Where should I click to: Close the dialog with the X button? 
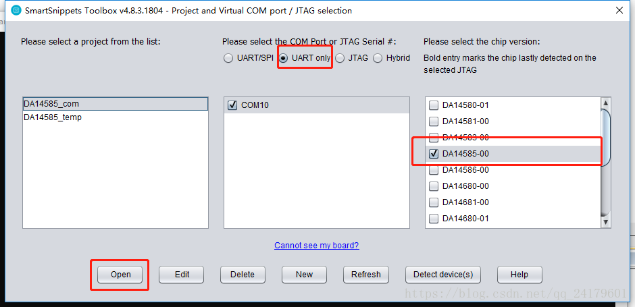click(619, 11)
